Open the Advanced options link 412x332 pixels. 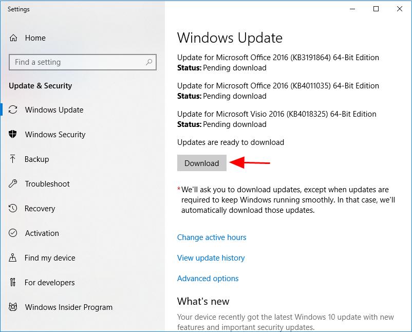click(x=208, y=279)
